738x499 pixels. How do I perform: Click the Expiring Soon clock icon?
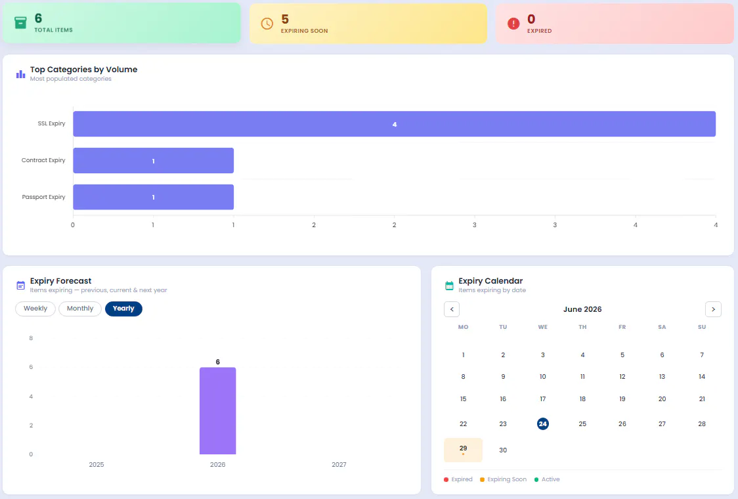coord(267,24)
